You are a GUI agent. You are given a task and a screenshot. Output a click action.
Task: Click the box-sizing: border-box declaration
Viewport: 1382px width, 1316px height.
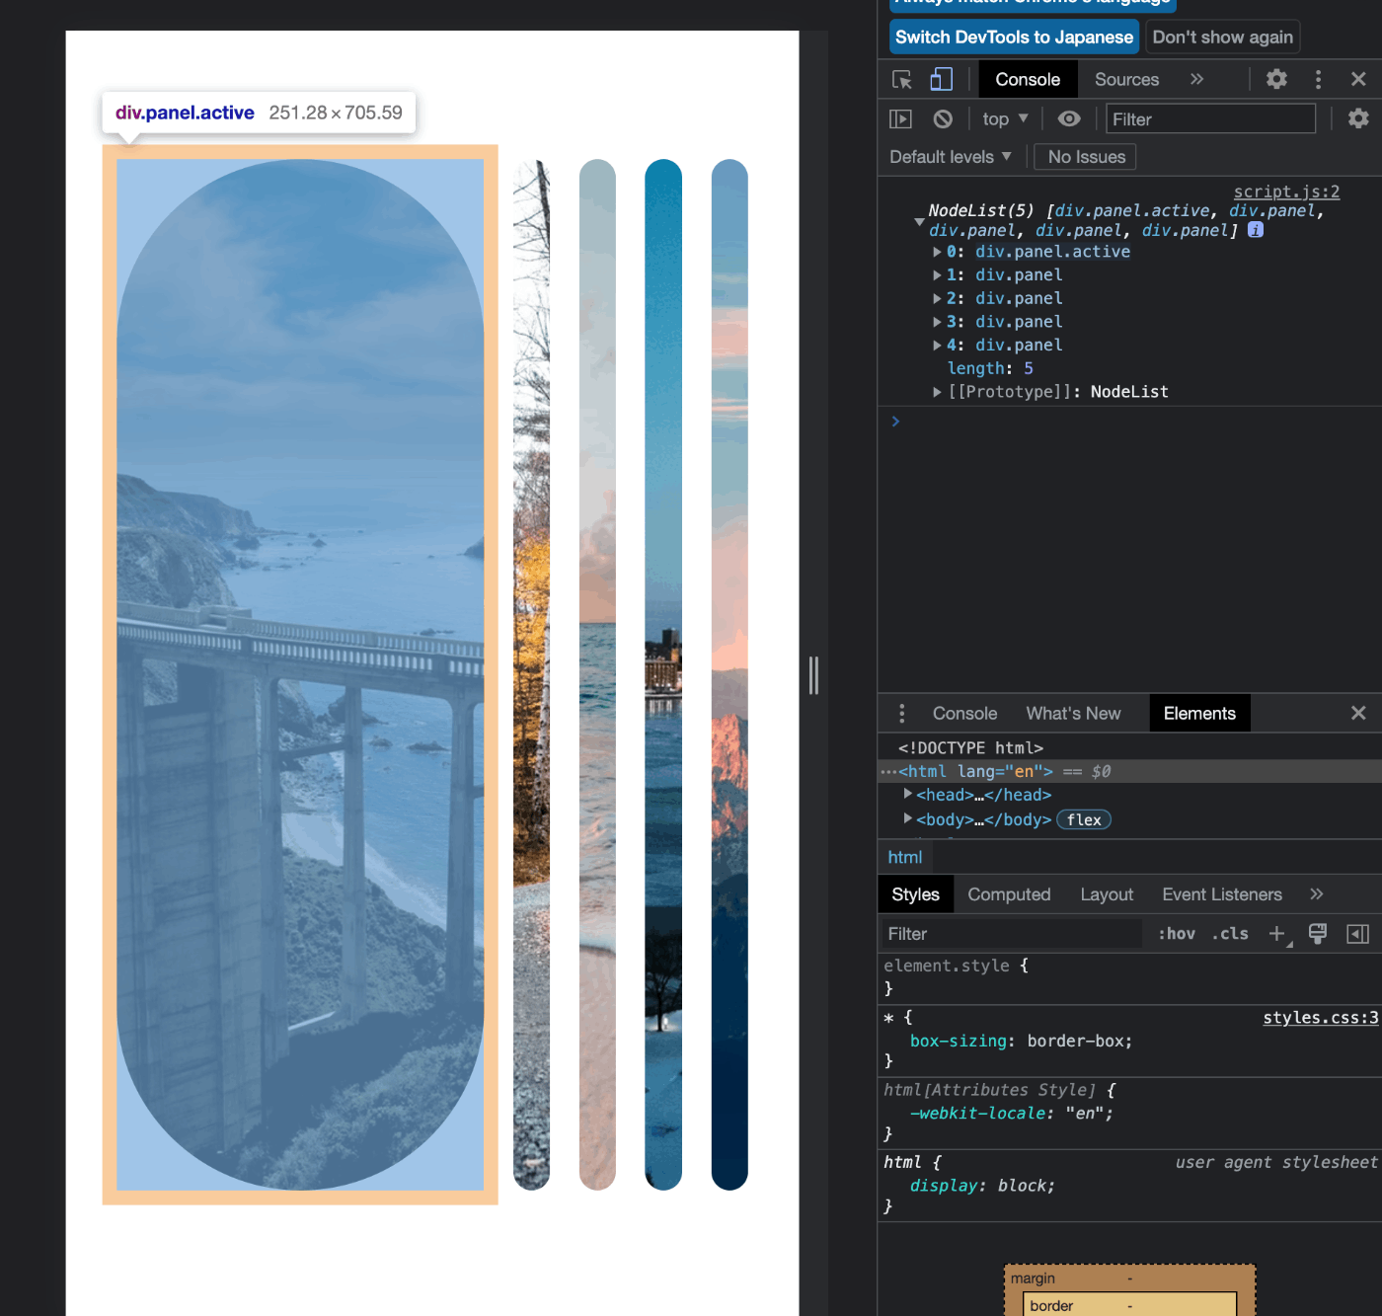1021,1042
